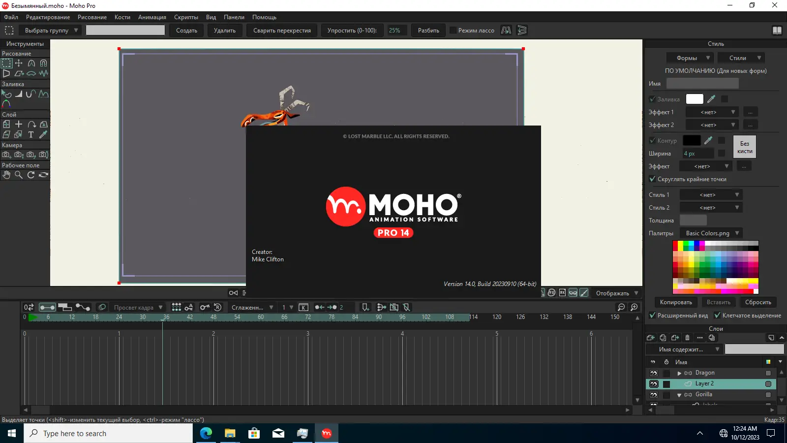Screen dimensions: 787x443
Task: Open the Shapes (Формы) dropdown
Action: [690, 58]
